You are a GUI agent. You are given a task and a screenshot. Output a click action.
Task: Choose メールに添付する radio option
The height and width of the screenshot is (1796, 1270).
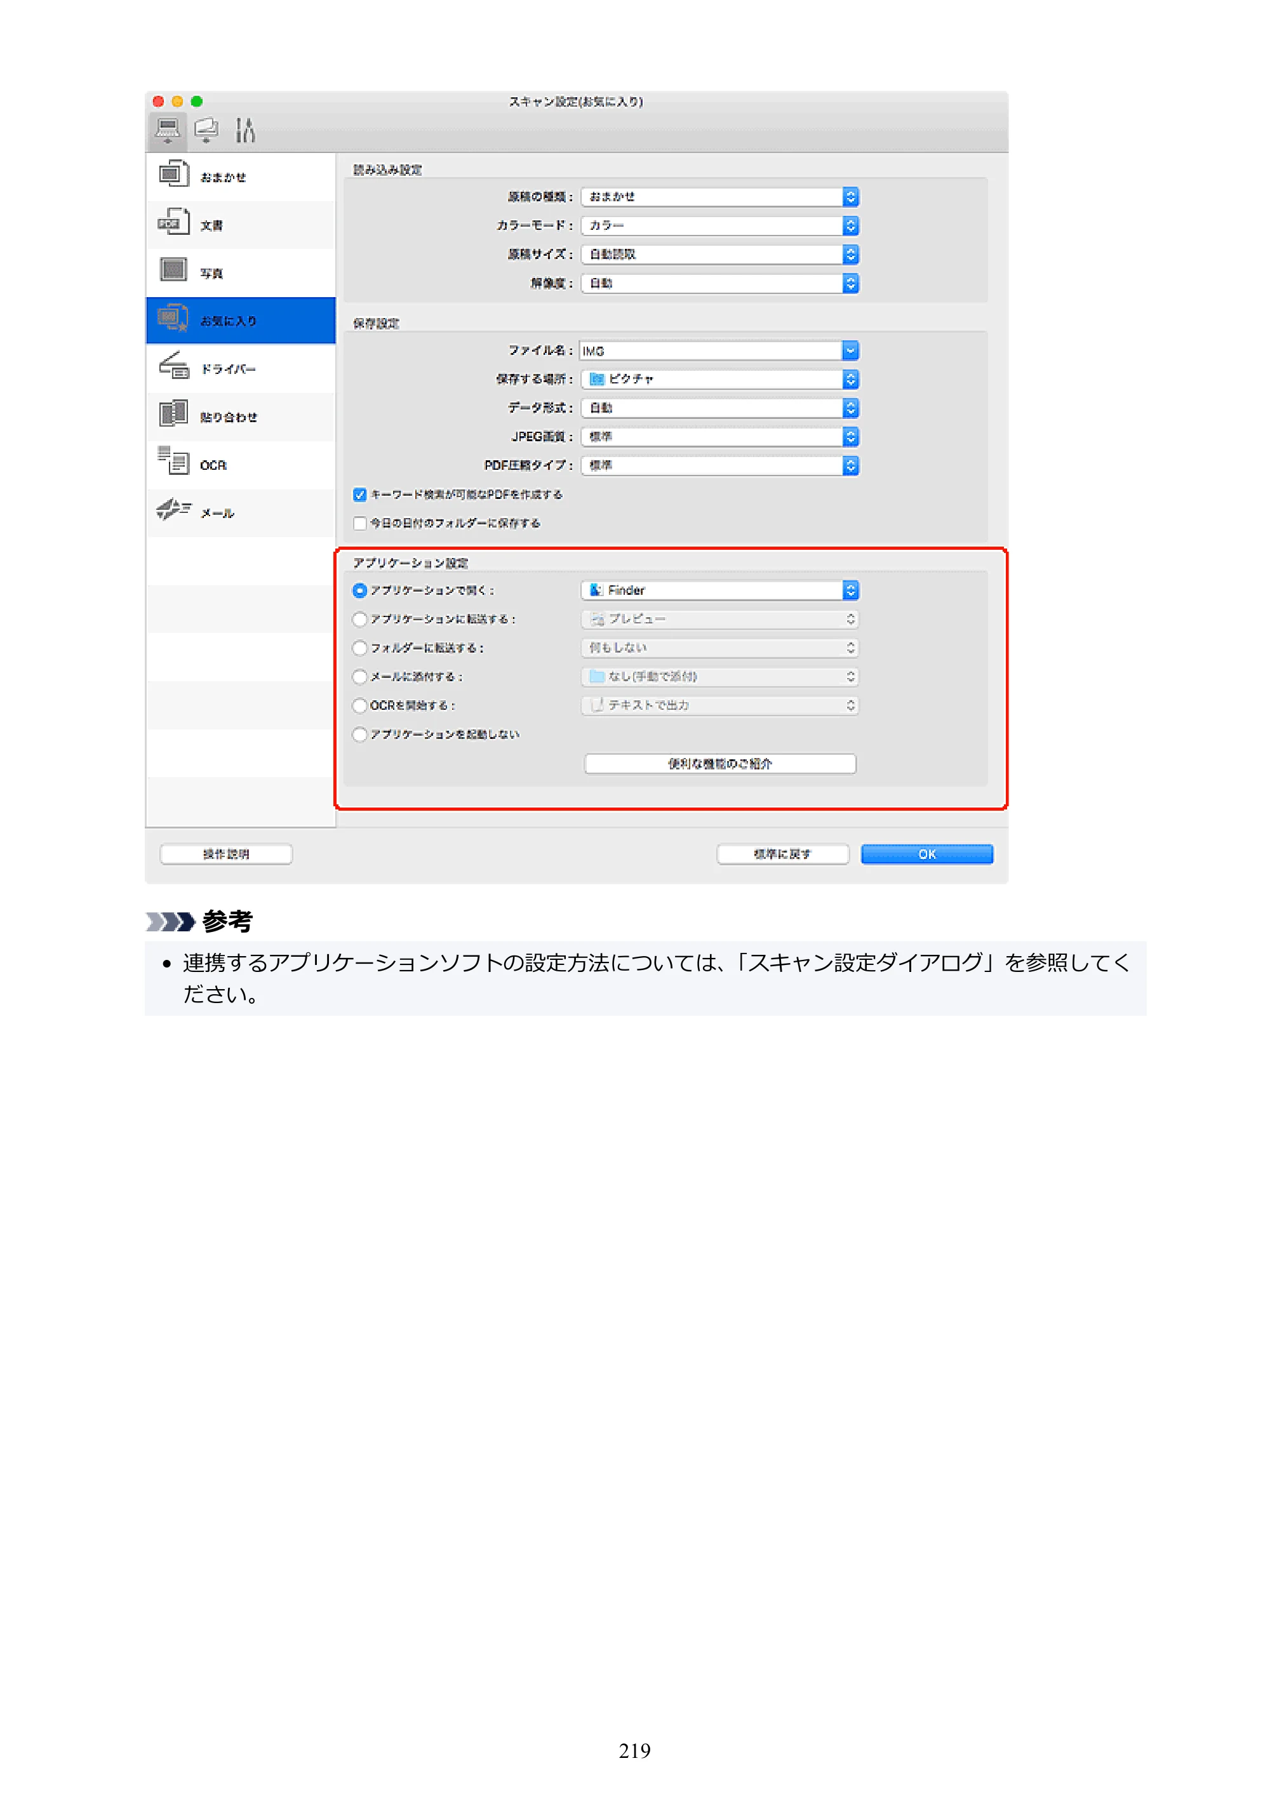[x=360, y=677]
